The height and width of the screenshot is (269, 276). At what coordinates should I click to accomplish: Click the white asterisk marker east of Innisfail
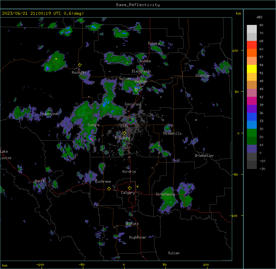click(x=161, y=97)
